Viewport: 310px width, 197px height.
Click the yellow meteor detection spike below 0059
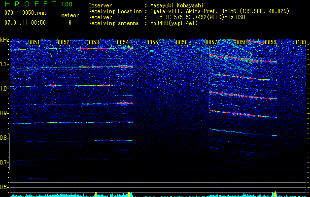[275, 194]
